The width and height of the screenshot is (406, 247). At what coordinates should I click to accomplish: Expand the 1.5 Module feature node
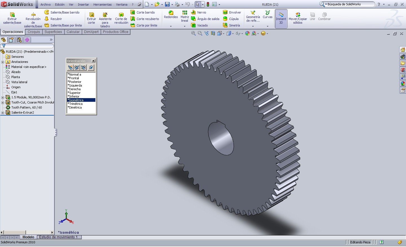tap(3, 97)
